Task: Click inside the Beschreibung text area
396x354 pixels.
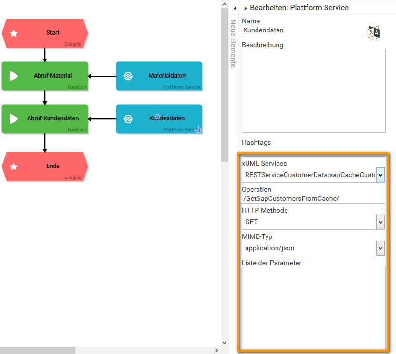Action: point(313,90)
